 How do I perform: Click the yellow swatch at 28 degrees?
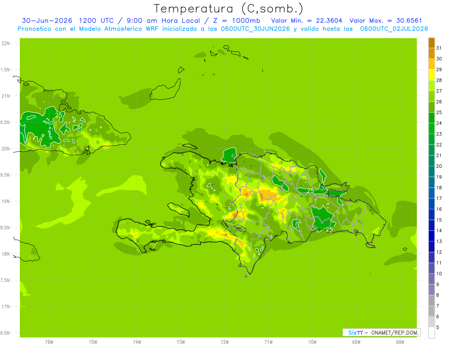pyautogui.click(x=431, y=75)
